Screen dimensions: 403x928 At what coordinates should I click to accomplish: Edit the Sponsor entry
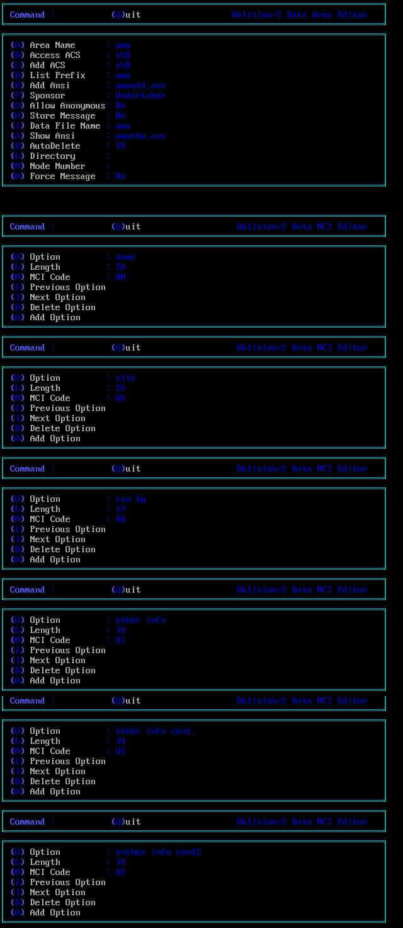point(47,95)
